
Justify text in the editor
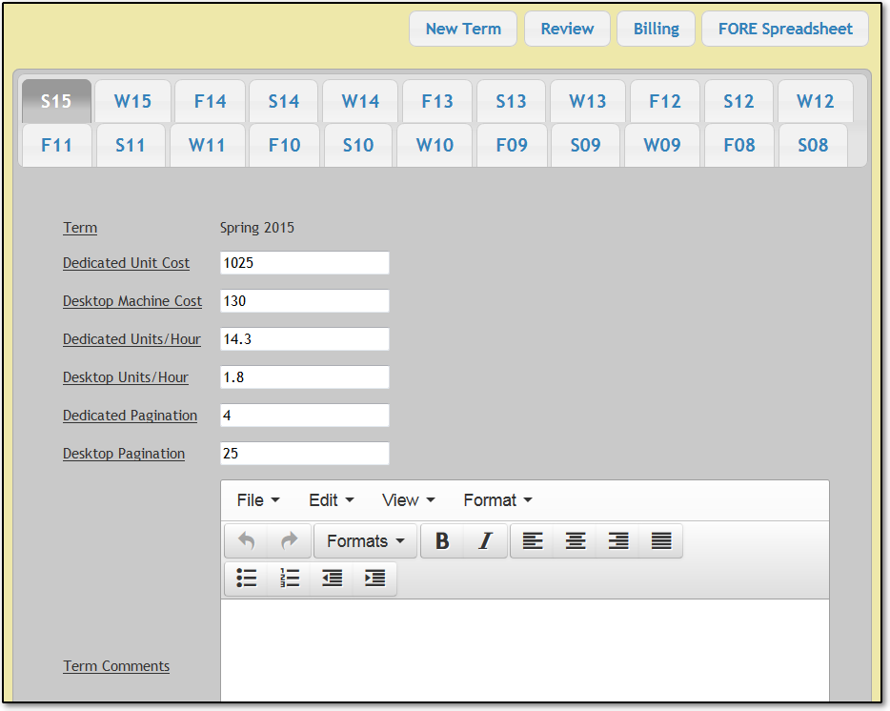[x=661, y=540]
